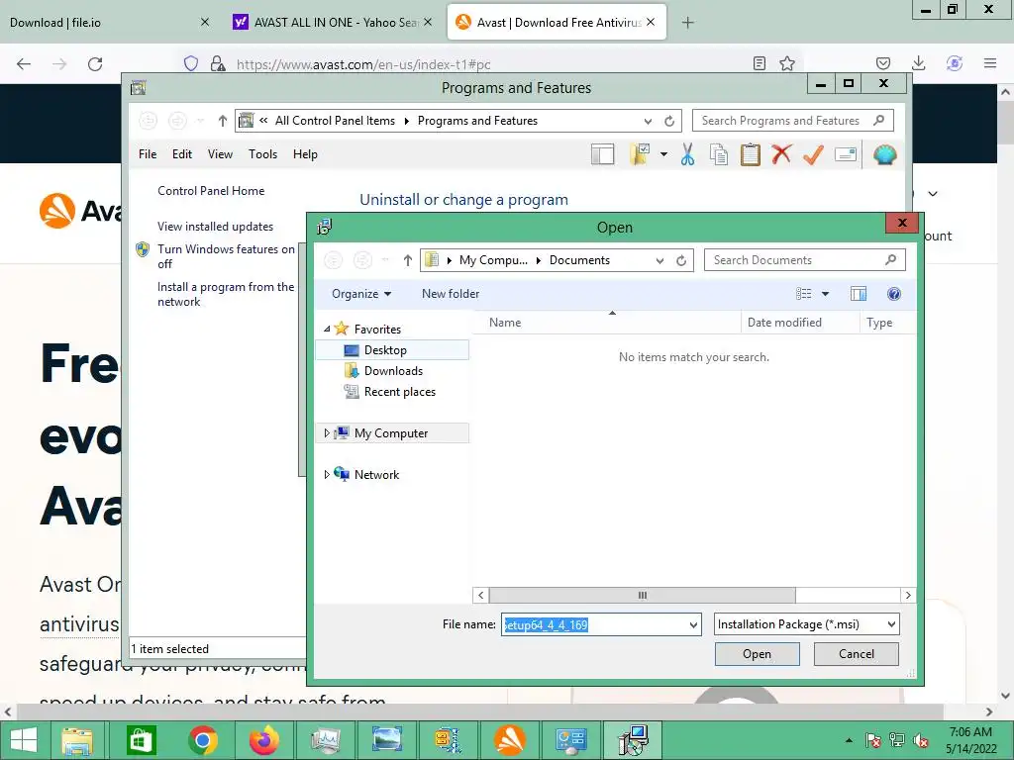Image resolution: width=1014 pixels, height=760 pixels.
Task: Open Firefox downloads panel
Action: tap(918, 63)
